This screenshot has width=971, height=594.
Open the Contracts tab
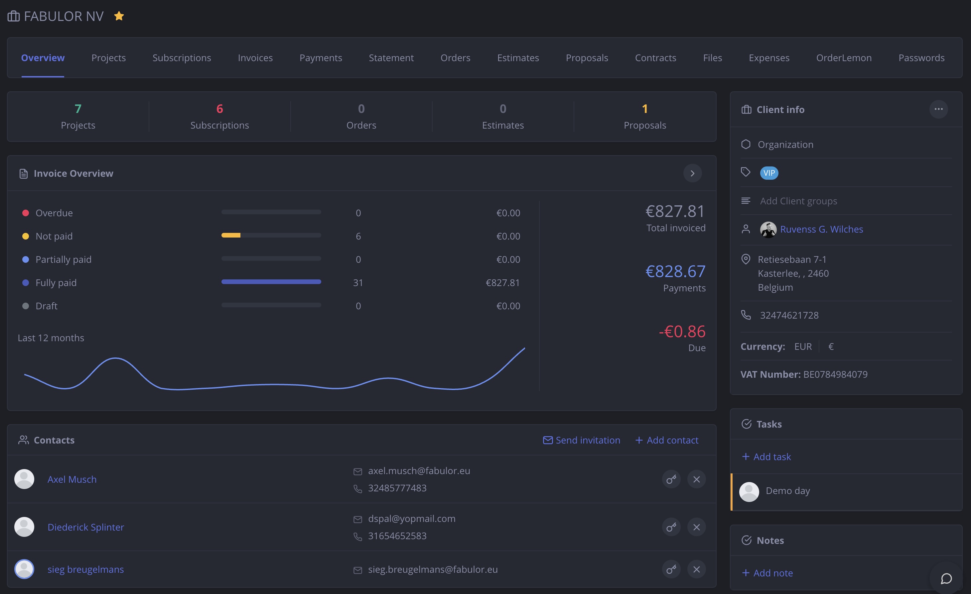coord(655,57)
